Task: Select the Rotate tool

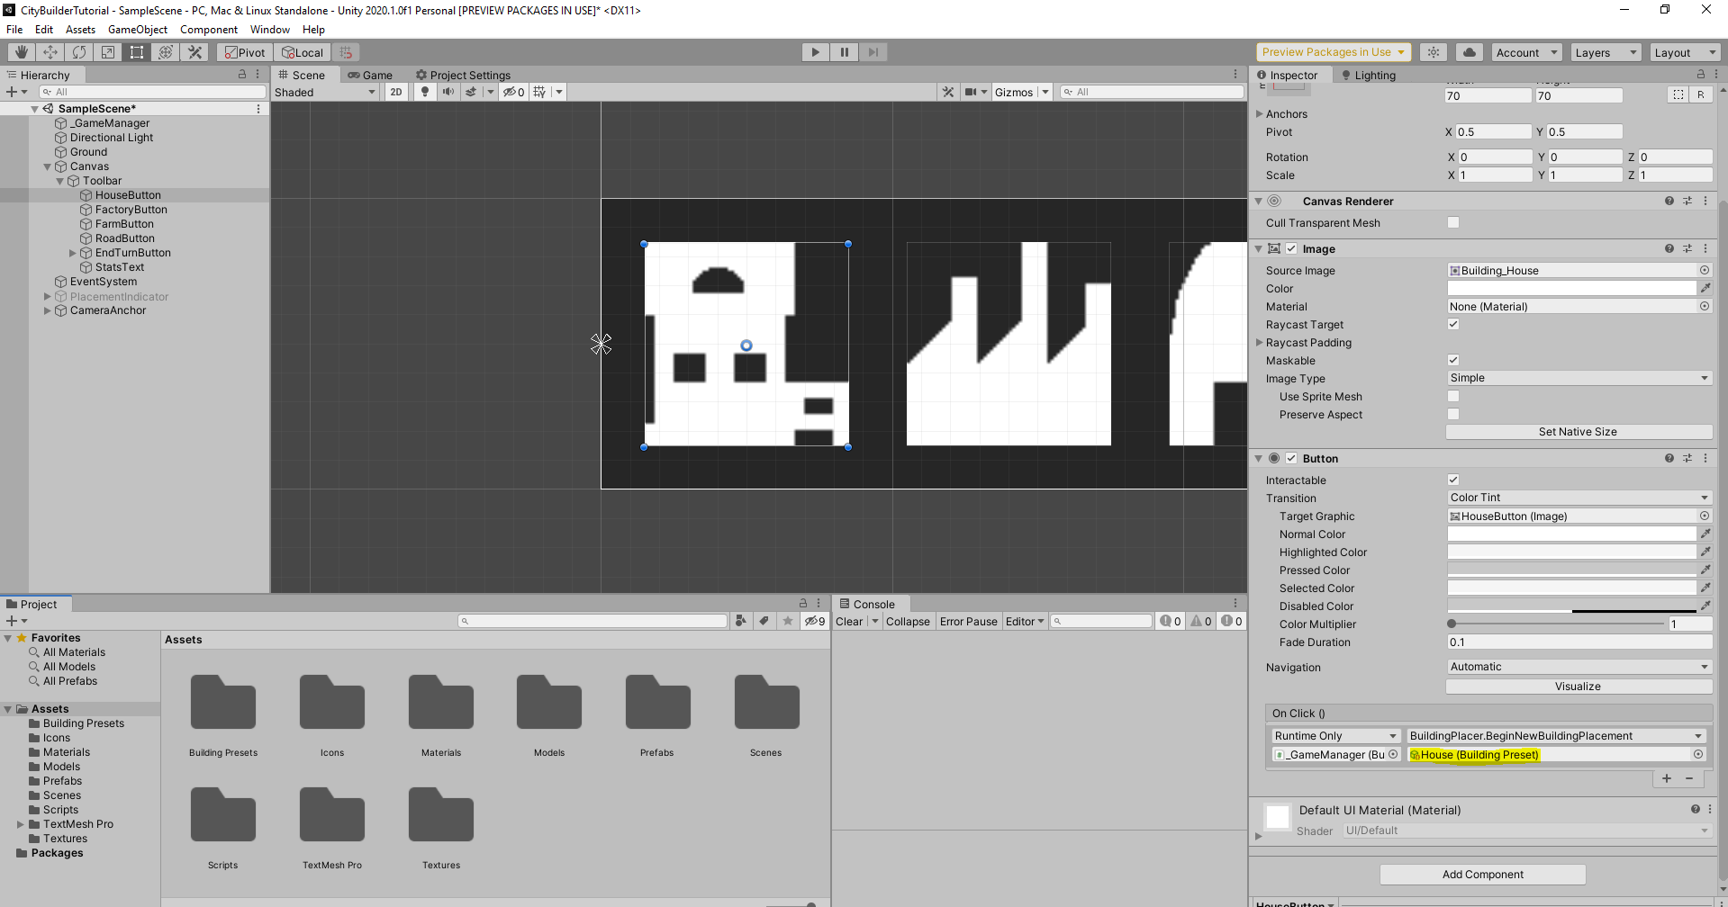Action: (79, 52)
